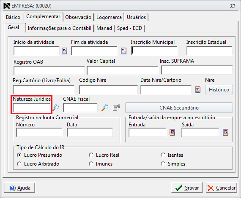
Task: Go to Informações para o Contábil tab
Action: pyautogui.click(x=60, y=28)
